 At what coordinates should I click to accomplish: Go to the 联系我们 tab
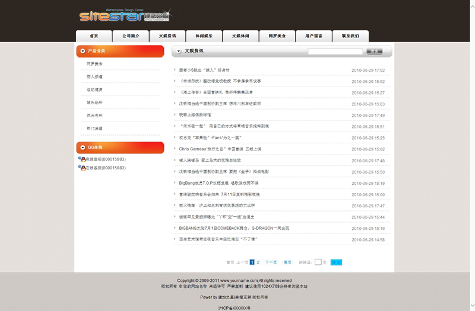click(350, 36)
